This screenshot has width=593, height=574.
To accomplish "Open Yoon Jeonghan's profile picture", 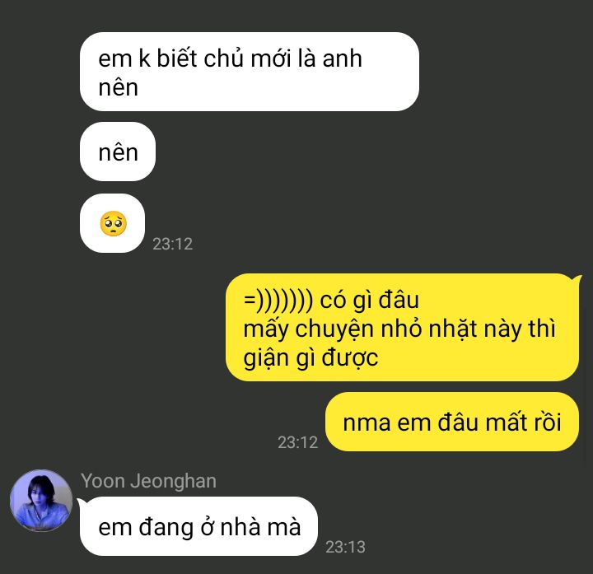I will click(x=41, y=501).
